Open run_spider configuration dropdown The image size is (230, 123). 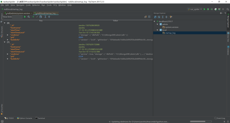click(x=195, y=9)
